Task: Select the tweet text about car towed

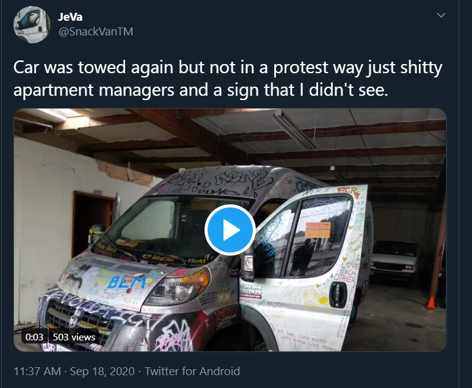Action: coord(228,78)
